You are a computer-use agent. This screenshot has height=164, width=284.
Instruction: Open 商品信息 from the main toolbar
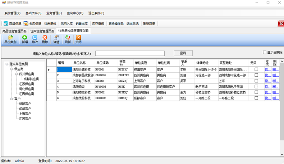12,24
